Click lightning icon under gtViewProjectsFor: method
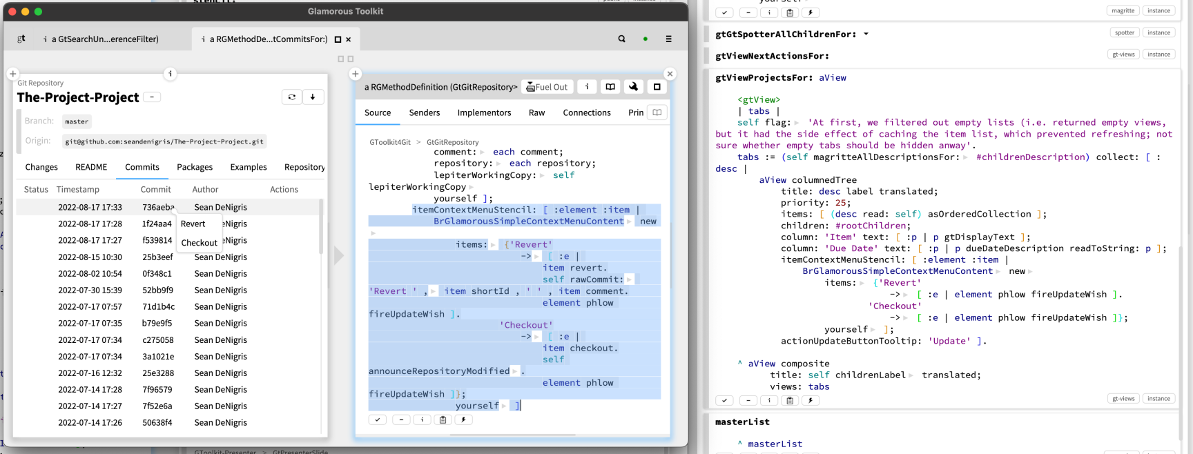 coord(811,400)
